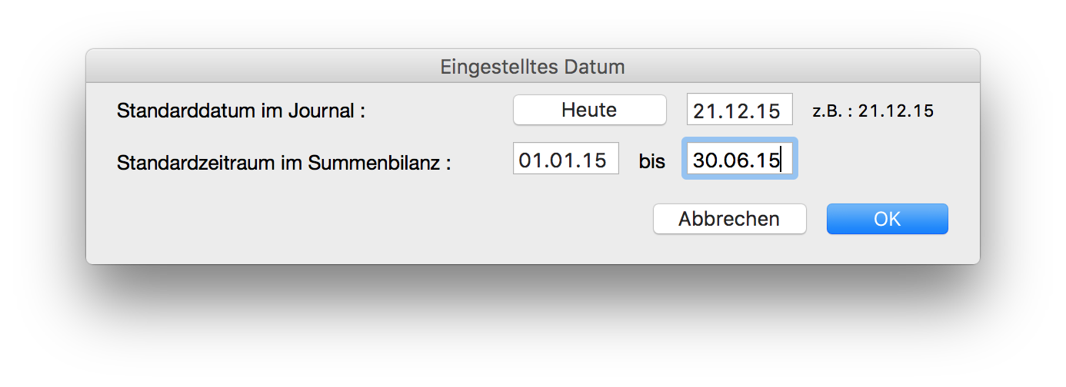The image size is (1066, 387).
Task: Cancel with the Abbrechen button
Action: click(x=729, y=219)
